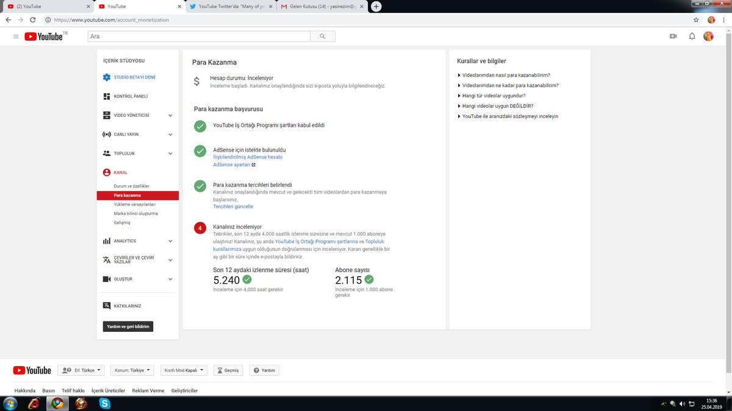Click the browser back arrow

tap(8, 19)
